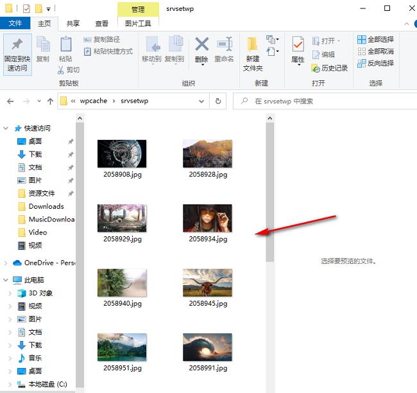
Task: Click the Rename (重命名) icon
Action: 225,44
